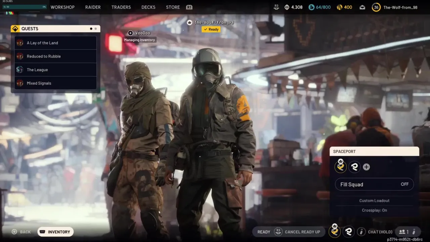Viewport: 430px width, 242px height.
Task: Click CANCEL READY UP prompt
Action: 302,232
